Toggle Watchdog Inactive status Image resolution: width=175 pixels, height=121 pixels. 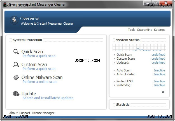pos(160,85)
